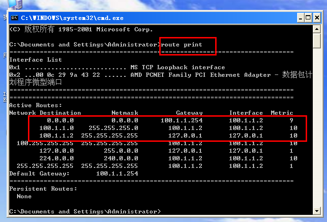The height and width of the screenshot is (222, 327).
Task: Click 'AMD PCNET Family PCI Ethernet Adapter' text
Action: click(x=200, y=75)
